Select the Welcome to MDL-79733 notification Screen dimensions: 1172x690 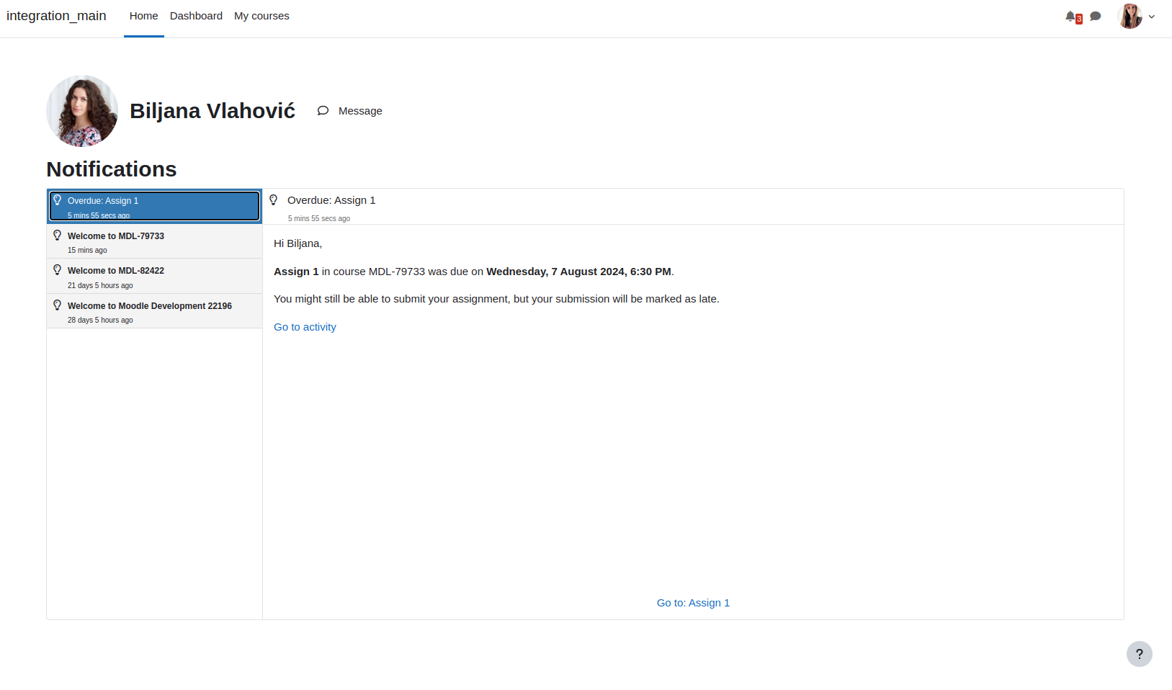(154, 241)
